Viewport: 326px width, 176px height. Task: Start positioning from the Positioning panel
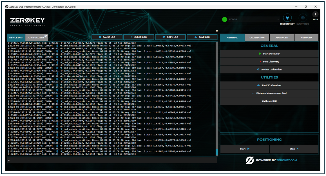pyautogui.click(x=245, y=149)
